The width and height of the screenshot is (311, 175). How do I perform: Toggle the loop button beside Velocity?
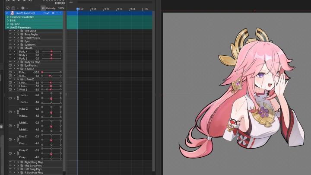tap(43, 8)
